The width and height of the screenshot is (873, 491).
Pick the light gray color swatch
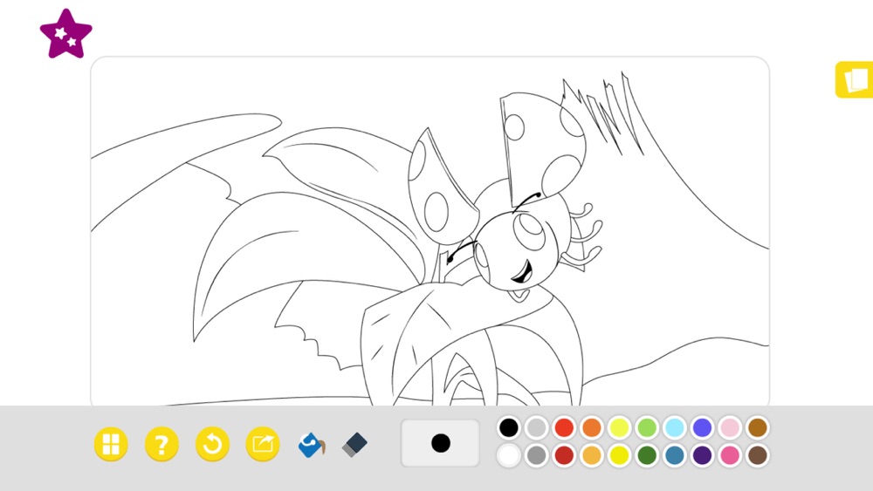[537, 427]
